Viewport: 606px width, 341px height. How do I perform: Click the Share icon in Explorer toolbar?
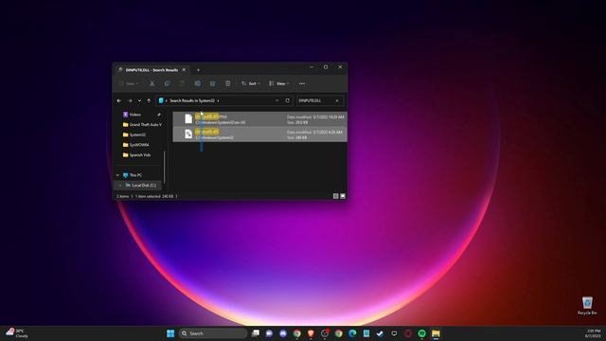(212, 83)
